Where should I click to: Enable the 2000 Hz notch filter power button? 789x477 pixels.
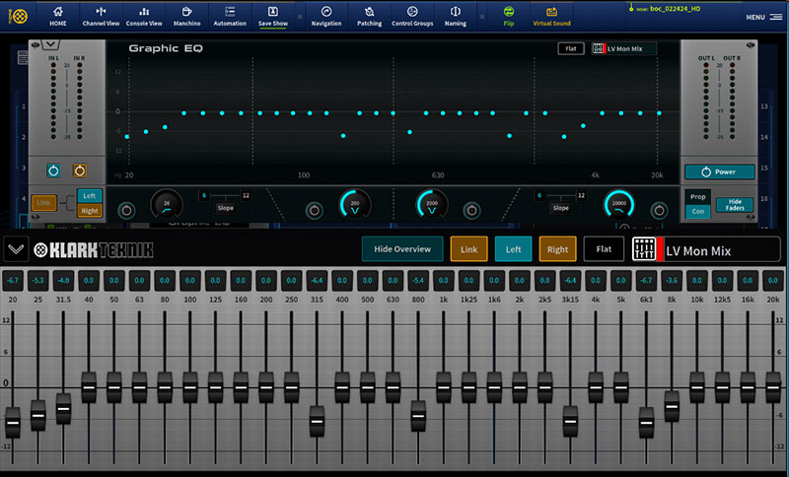(x=471, y=211)
